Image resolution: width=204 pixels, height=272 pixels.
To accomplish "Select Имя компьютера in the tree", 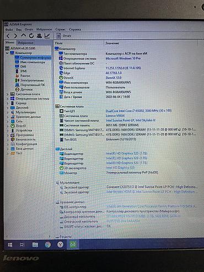I will (x=33, y=62).
